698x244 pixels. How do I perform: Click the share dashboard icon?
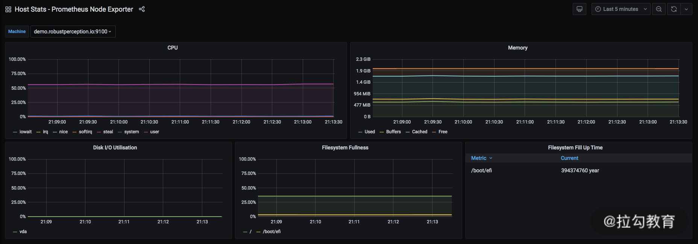pyautogui.click(x=142, y=9)
